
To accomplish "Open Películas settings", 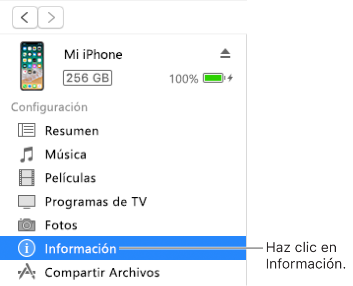I will (x=71, y=178).
